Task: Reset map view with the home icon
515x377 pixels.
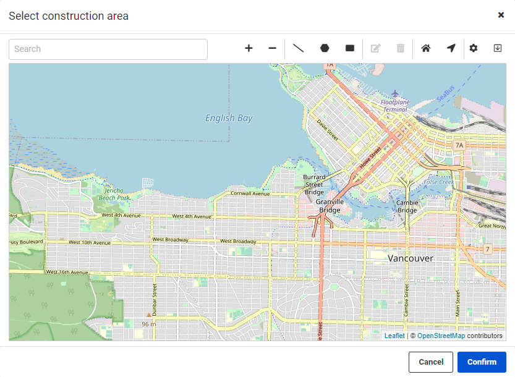Action: [x=425, y=48]
